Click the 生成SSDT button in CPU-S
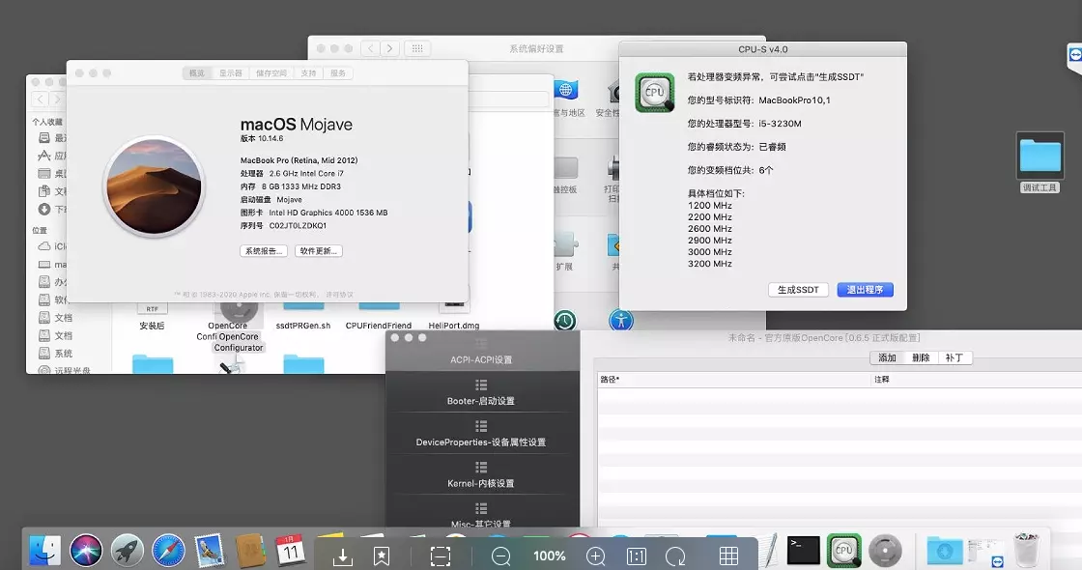The width and height of the screenshot is (1082, 570). 798,289
